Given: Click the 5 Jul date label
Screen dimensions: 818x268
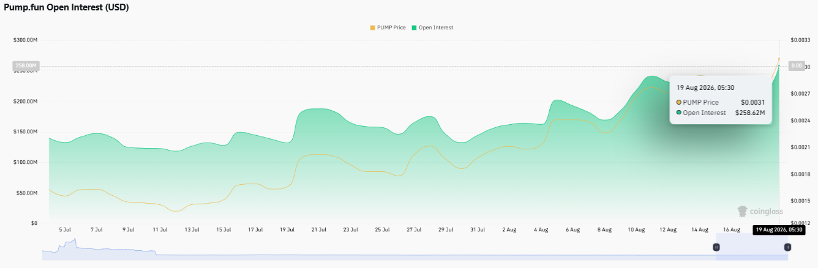Looking at the screenshot, I should 64,230.
